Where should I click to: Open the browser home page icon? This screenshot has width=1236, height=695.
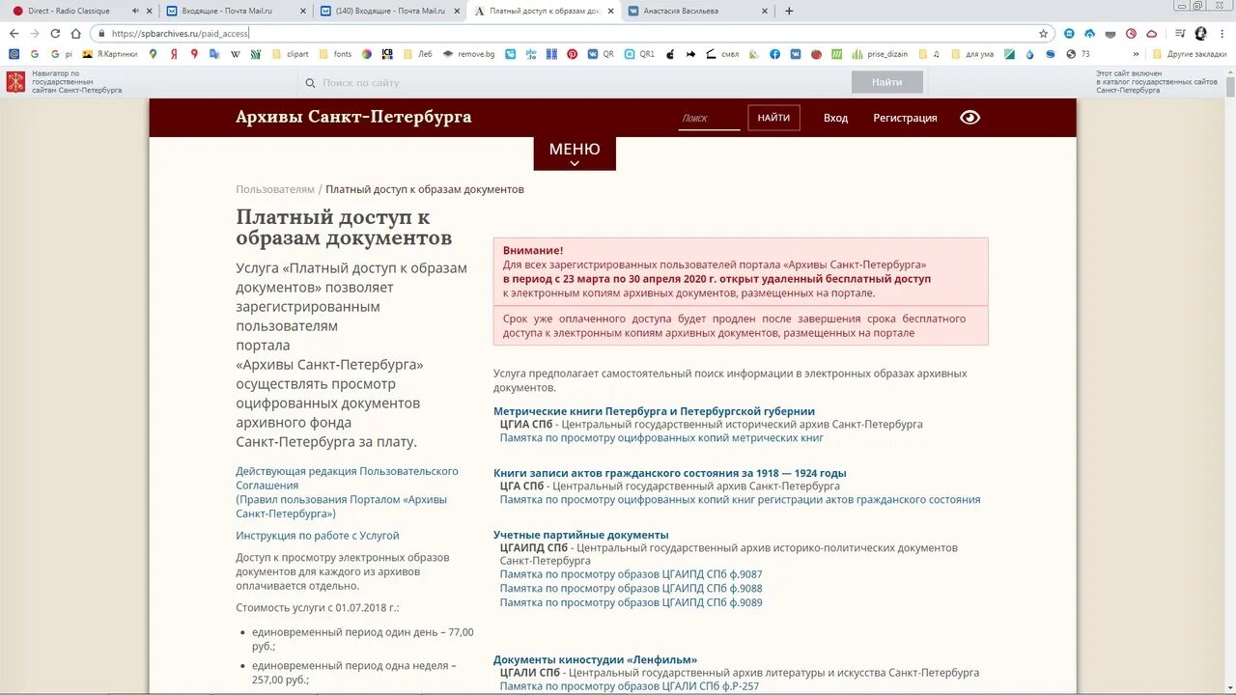pos(75,33)
